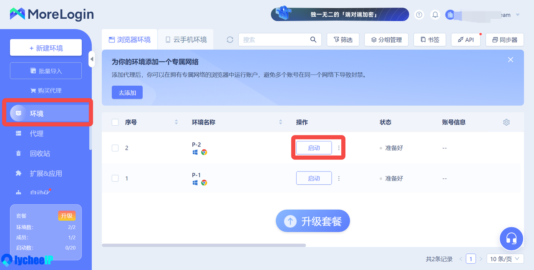The width and height of the screenshot is (534, 270).
Task: Open the 10 条/页 page size dropdown
Action: coord(505,259)
